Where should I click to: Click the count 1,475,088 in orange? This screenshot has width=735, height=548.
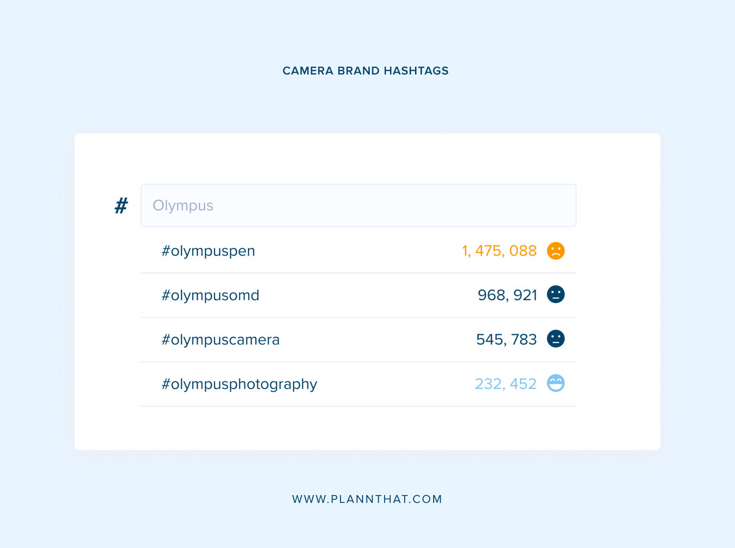499,250
